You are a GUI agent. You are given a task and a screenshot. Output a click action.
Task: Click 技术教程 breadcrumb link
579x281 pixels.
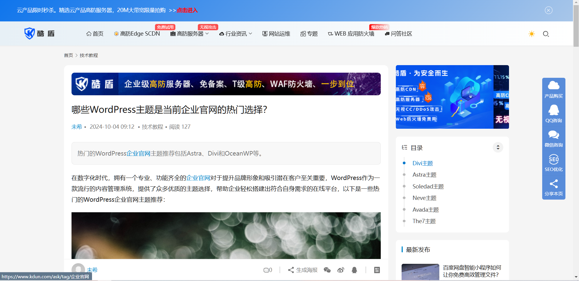point(89,55)
